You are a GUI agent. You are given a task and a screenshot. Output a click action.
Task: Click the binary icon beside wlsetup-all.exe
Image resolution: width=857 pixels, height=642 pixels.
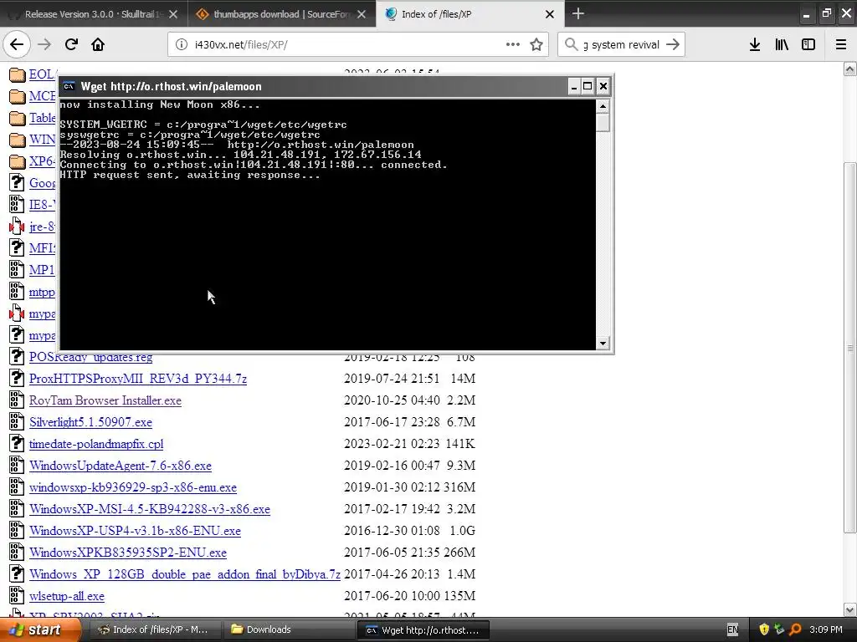tap(17, 595)
